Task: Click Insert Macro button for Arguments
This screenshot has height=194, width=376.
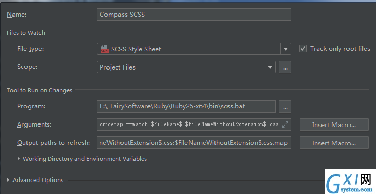Action: [x=334, y=124]
